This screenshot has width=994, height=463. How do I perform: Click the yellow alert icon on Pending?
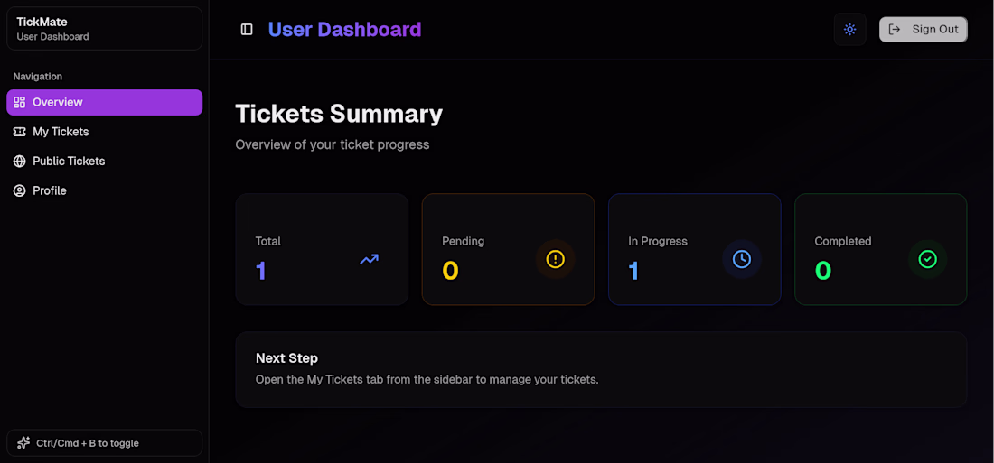(556, 259)
